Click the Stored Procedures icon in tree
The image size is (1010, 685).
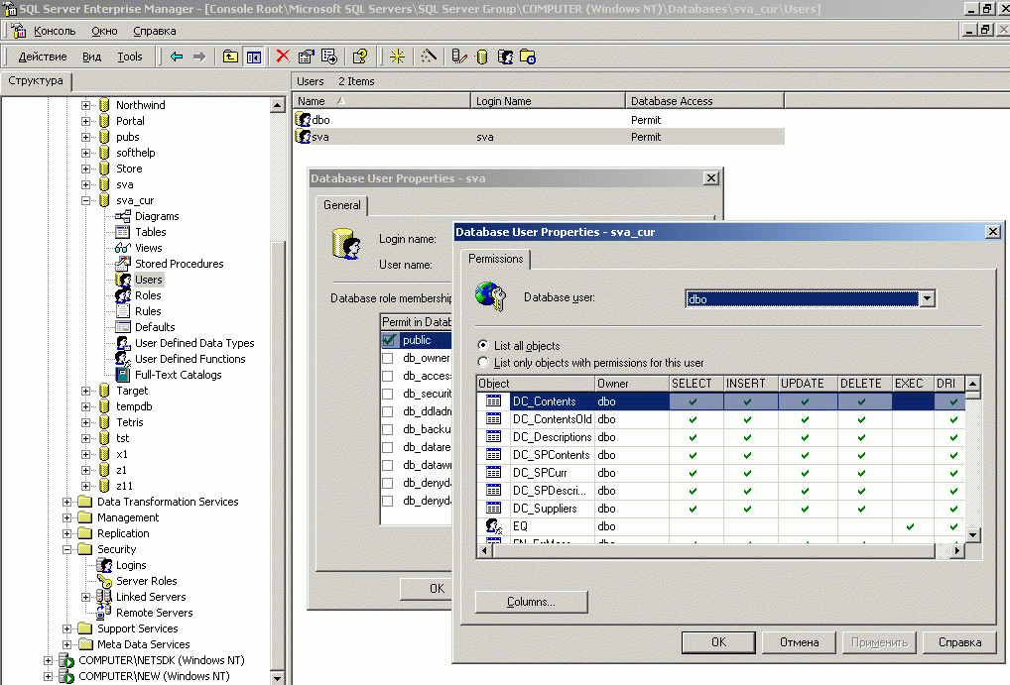click(123, 264)
